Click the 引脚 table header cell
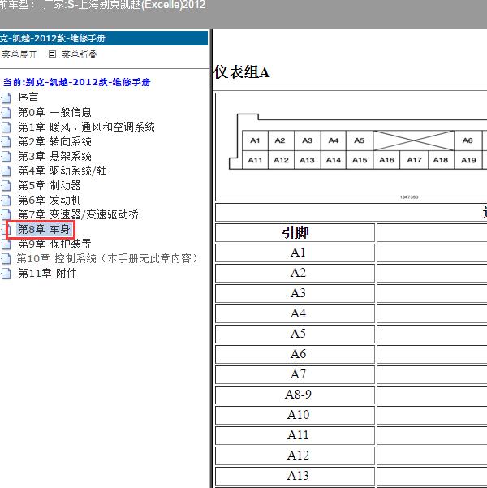The height and width of the screenshot is (488, 487). tap(295, 232)
